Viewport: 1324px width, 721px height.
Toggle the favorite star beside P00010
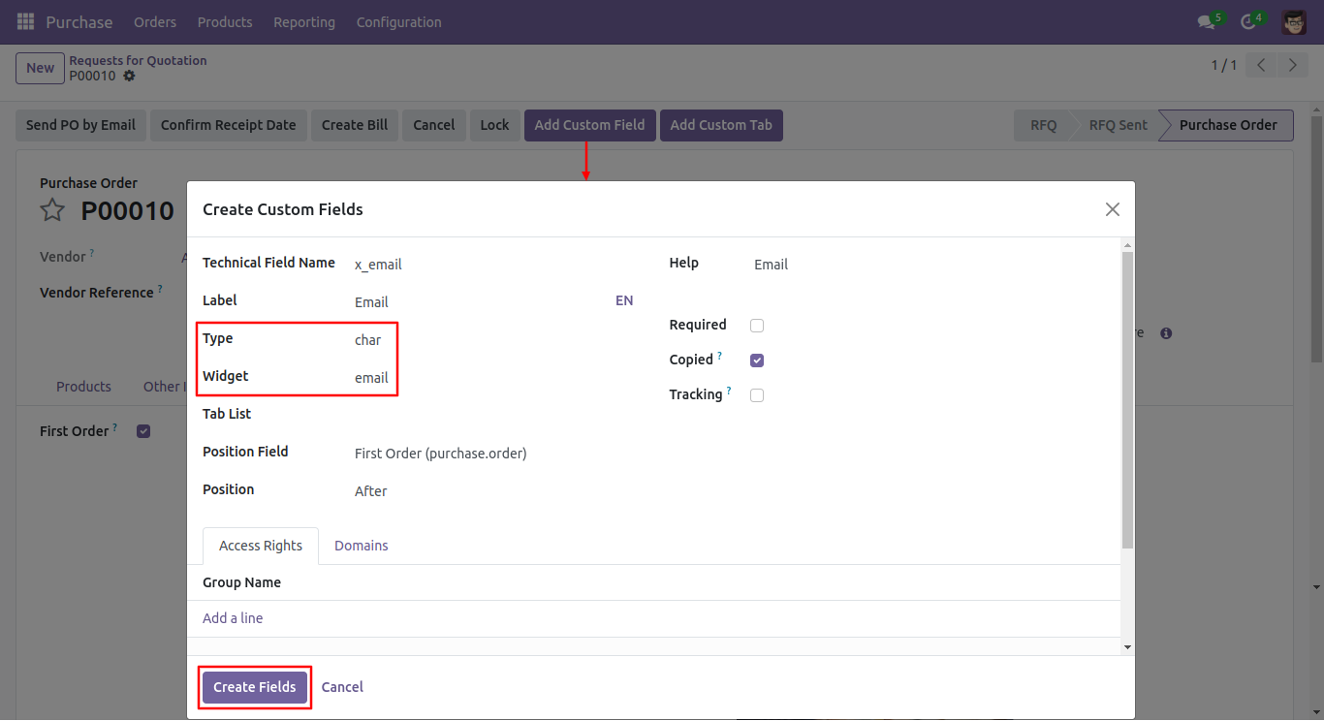click(52, 210)
